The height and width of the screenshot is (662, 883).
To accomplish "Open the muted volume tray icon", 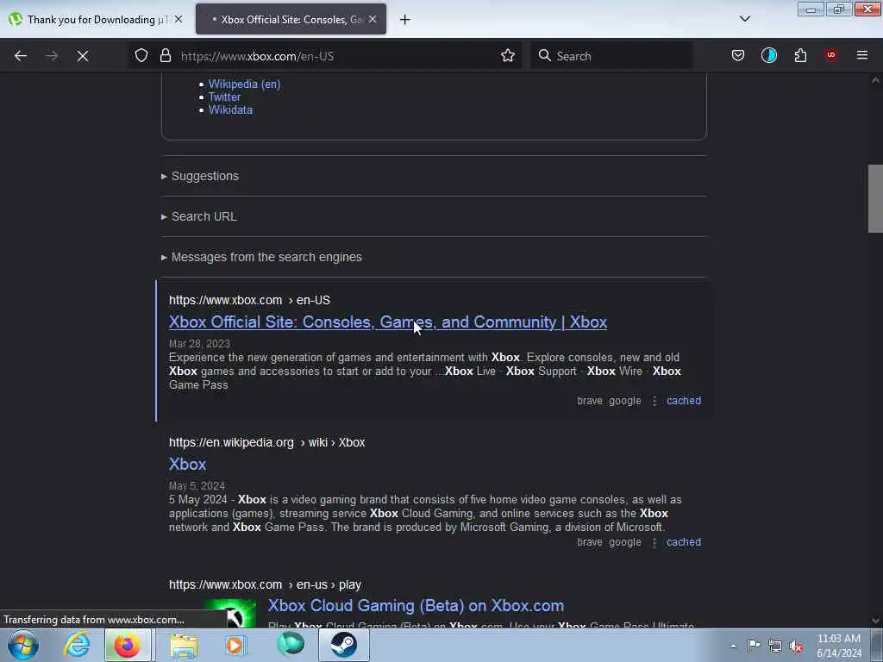I will point(796,646).
